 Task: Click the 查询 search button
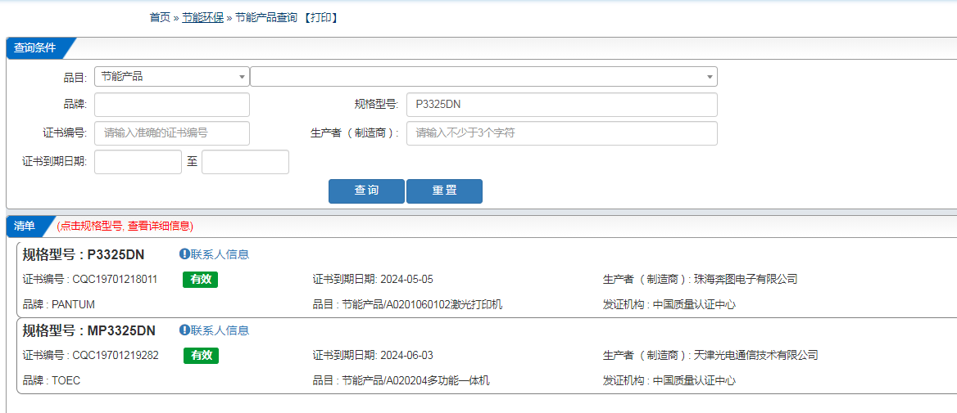point(366,191)
